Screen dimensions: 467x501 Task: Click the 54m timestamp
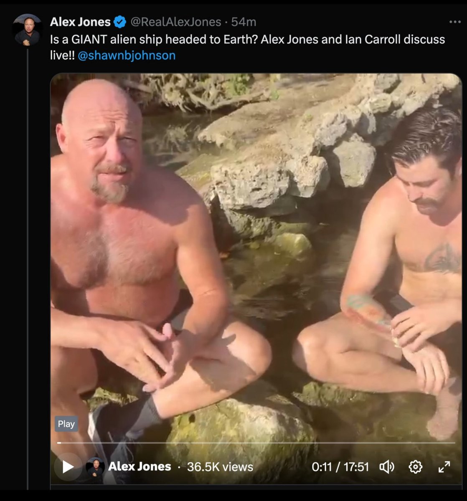coord(244,21)
